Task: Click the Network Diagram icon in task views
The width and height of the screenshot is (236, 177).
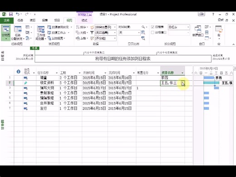Action: tap(28, 27)
